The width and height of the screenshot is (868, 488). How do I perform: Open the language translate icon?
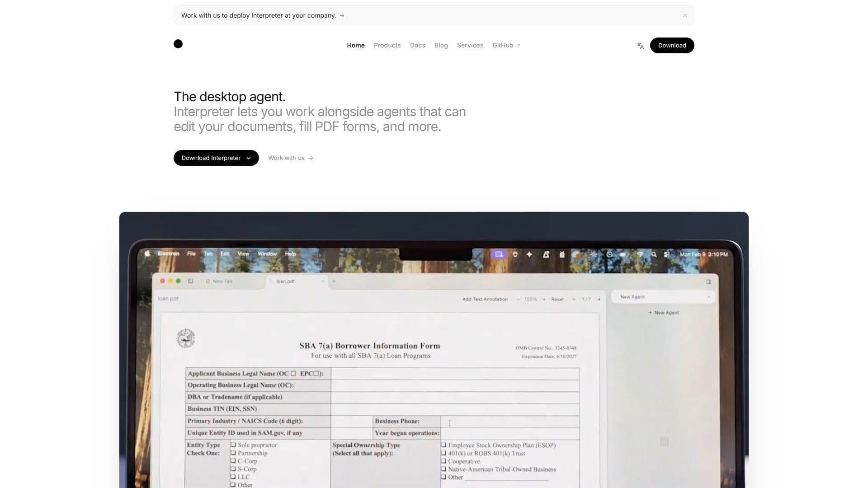(x=640, y=45)
